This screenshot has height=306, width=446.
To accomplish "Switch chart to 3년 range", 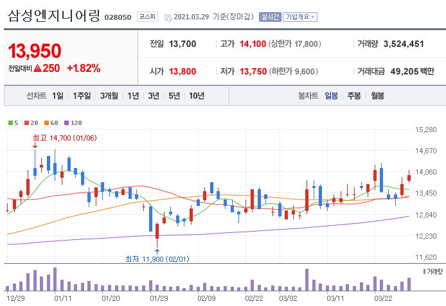I will coord(154,96).
